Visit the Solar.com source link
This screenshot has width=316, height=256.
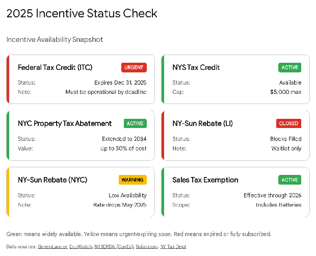(x=146, y=246)
